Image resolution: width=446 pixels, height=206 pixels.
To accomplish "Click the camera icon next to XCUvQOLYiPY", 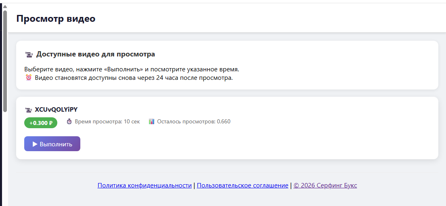I will tap(28, 110).
